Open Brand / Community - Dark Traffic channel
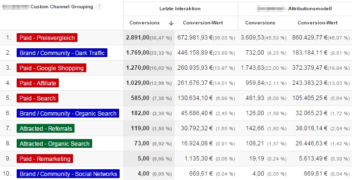The width and height of the screenshot is (352, 180). pyautogui.click(x=62, y=53)
